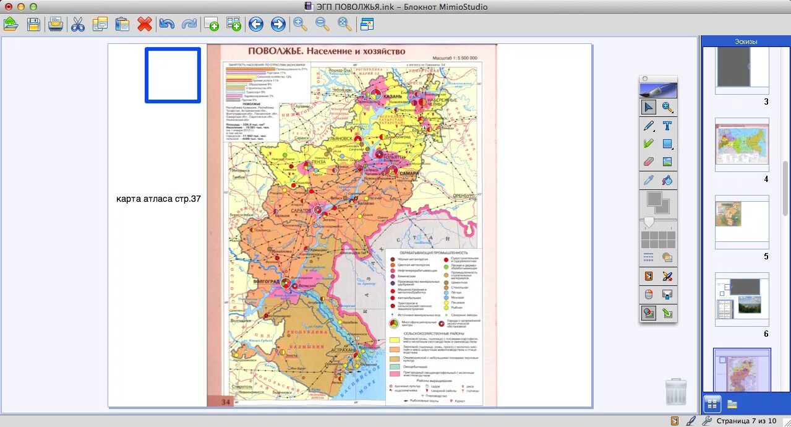Go to the next page arrow
The height and width of the screenshot is (427, 791).
278,24
